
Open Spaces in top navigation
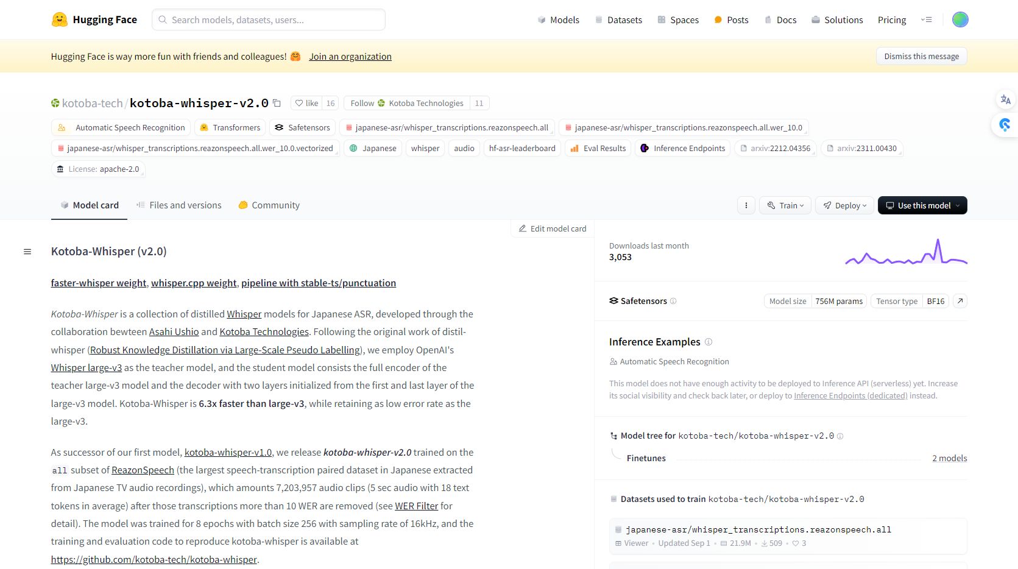coord(678,19)
